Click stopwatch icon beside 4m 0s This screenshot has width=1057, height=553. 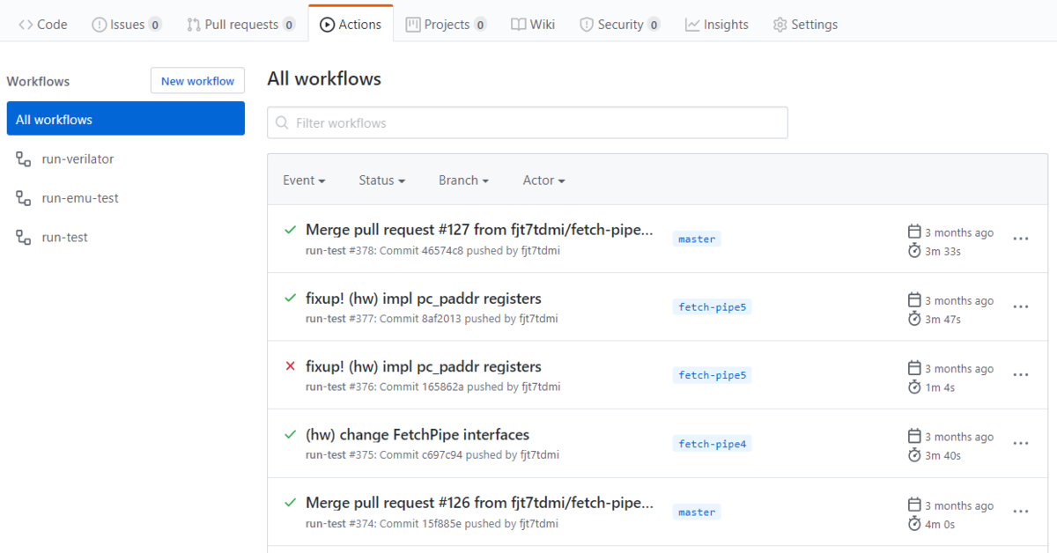(914, 524)
